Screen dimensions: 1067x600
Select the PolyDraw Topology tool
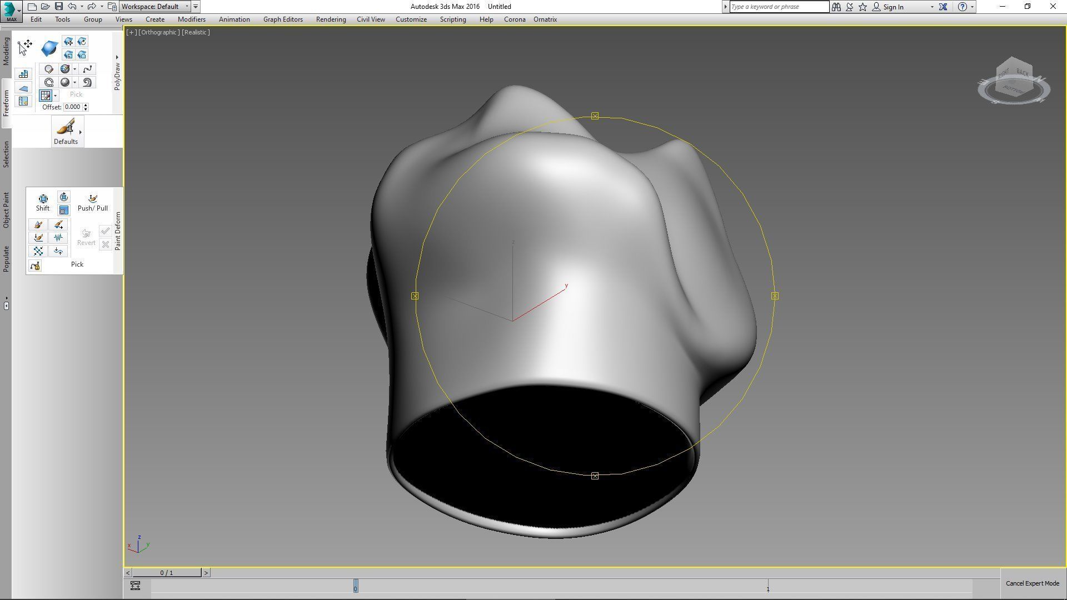pyautogui.click(x=65, y=69)
